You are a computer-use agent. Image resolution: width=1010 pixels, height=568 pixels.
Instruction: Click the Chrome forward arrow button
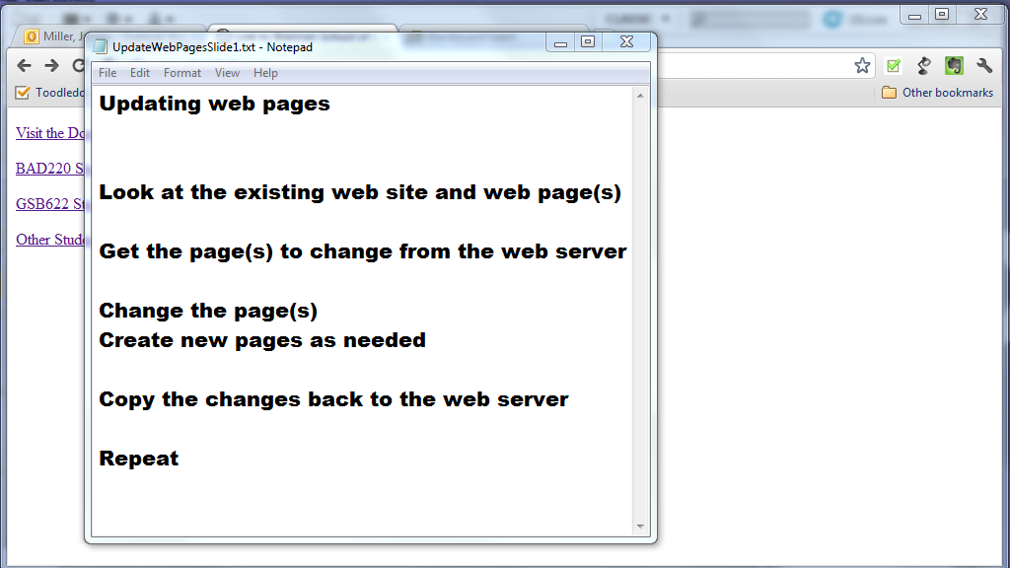[51, 66]
